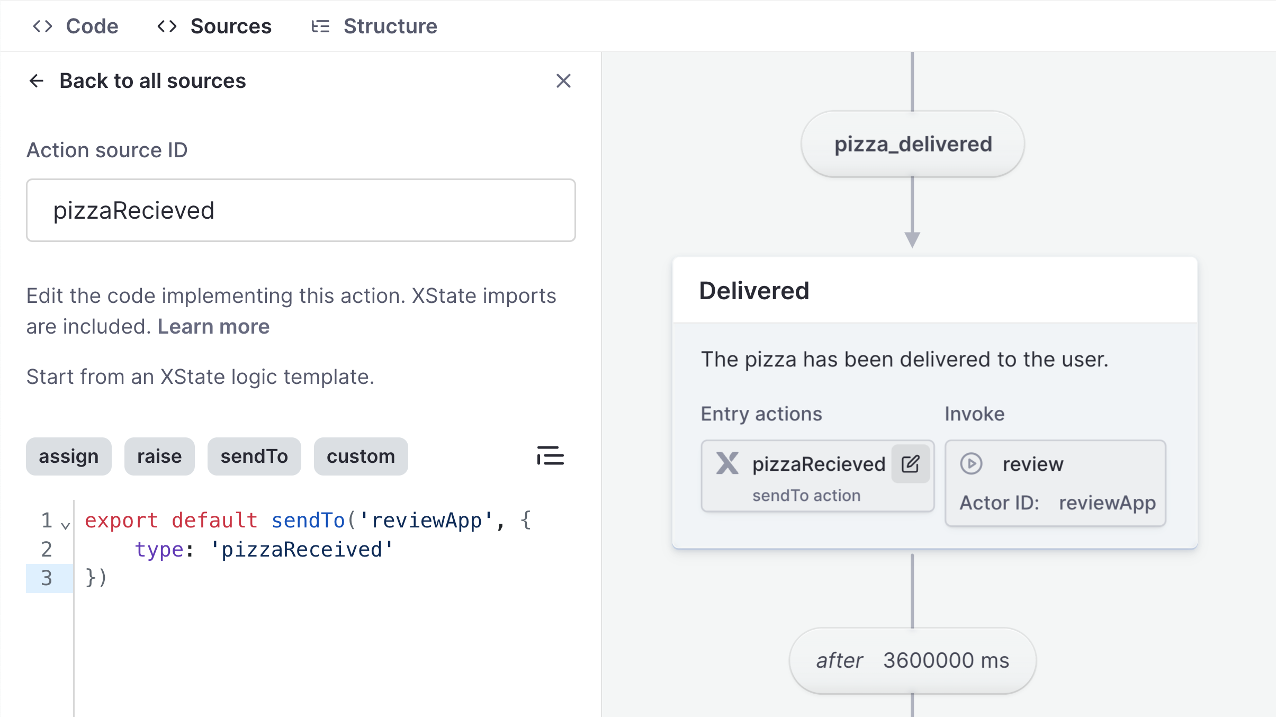Select the Action source ID input field

[300, 210]
